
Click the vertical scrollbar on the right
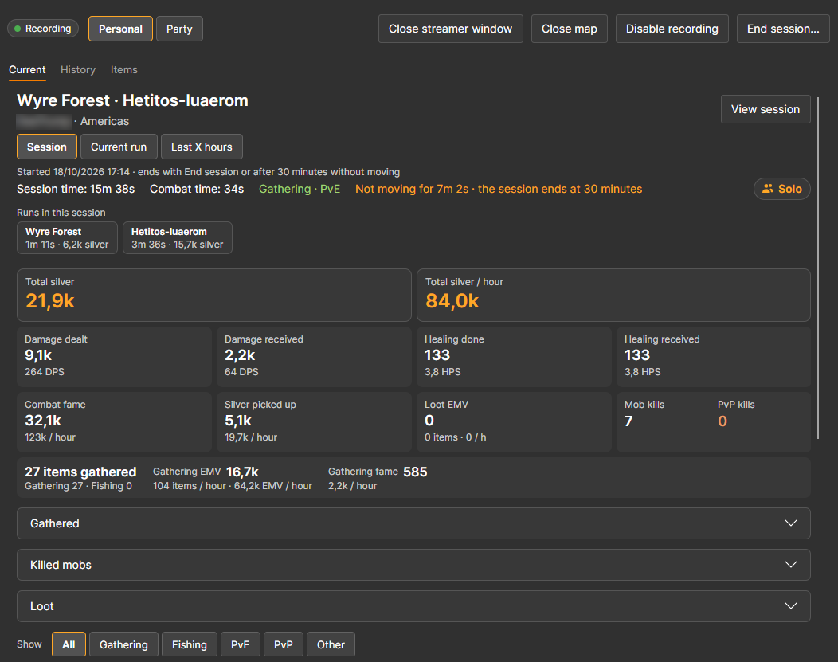pyautogui.click(x=818, y=267)
